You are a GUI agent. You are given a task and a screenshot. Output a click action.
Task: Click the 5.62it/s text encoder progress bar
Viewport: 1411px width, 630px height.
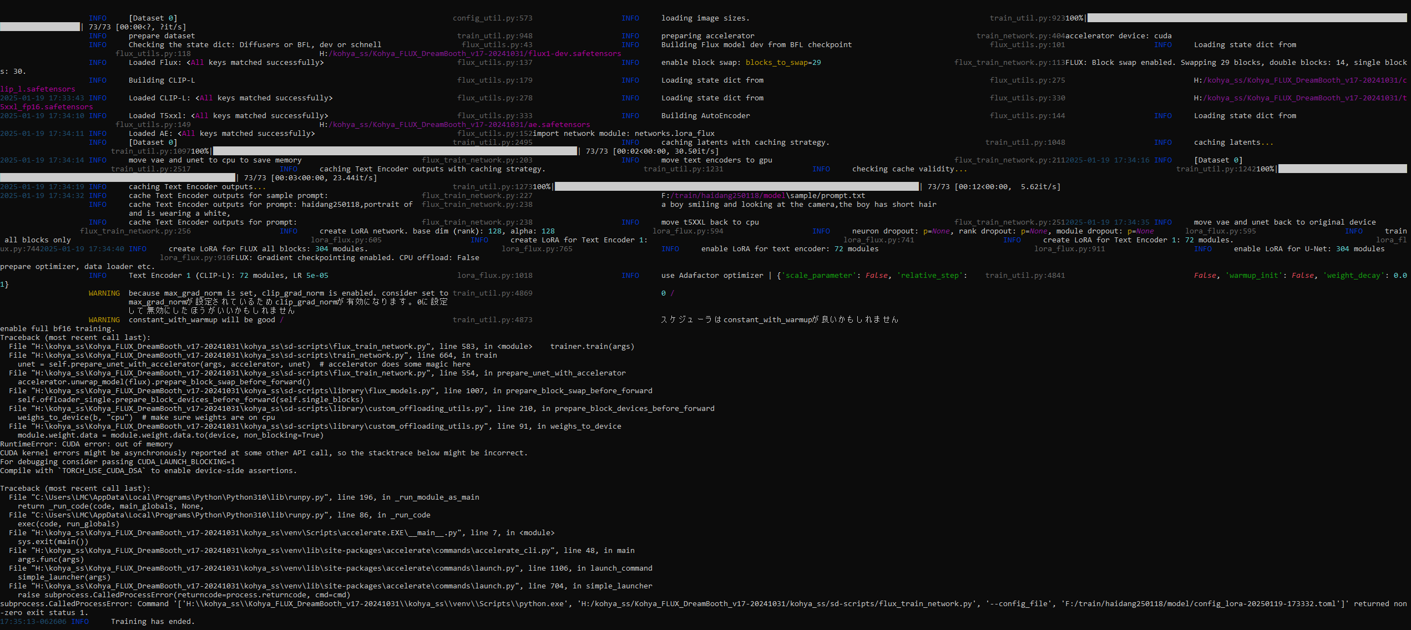(736, 187)
